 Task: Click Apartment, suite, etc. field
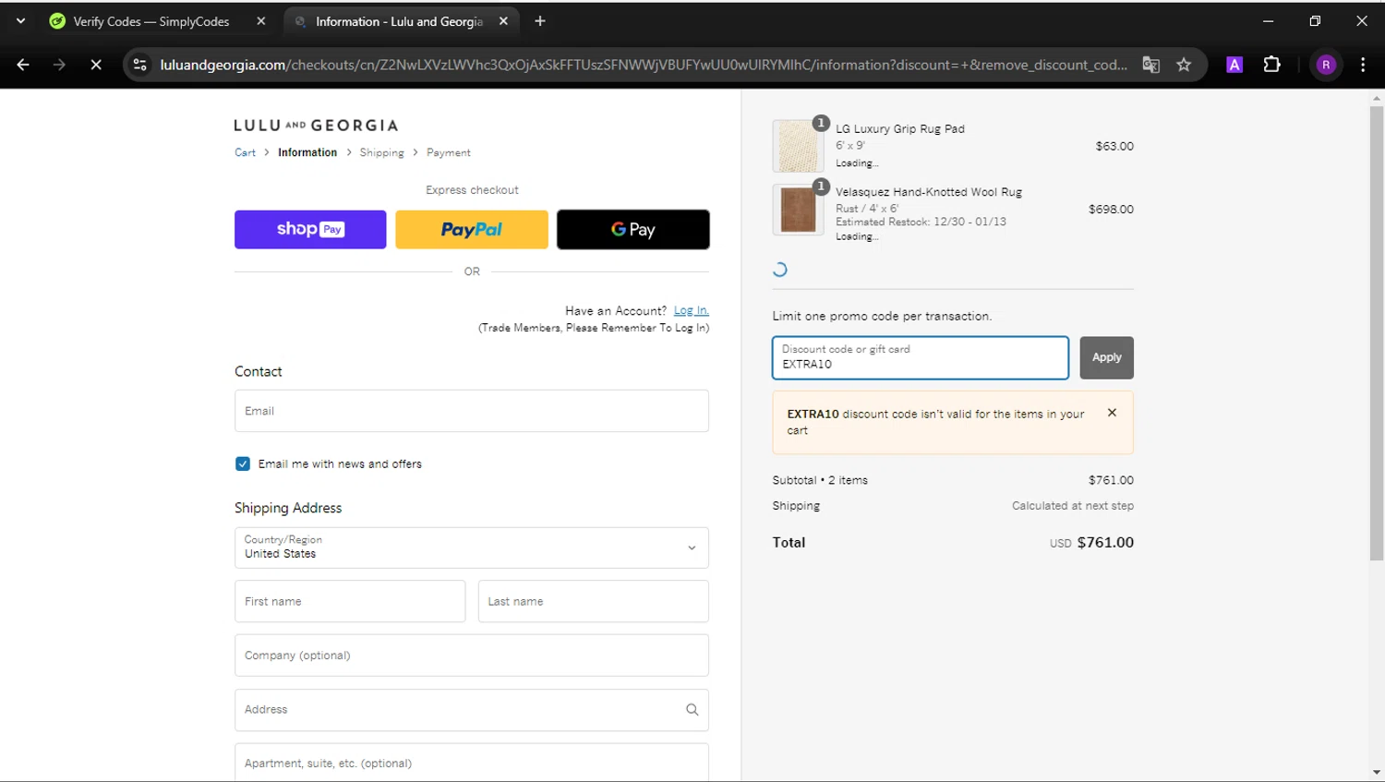point(472,764)
